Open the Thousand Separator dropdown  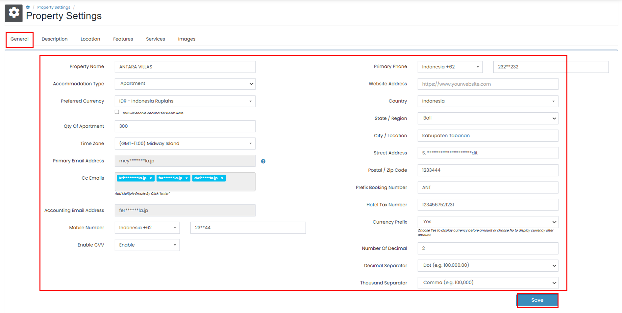[x=488, y=283]
